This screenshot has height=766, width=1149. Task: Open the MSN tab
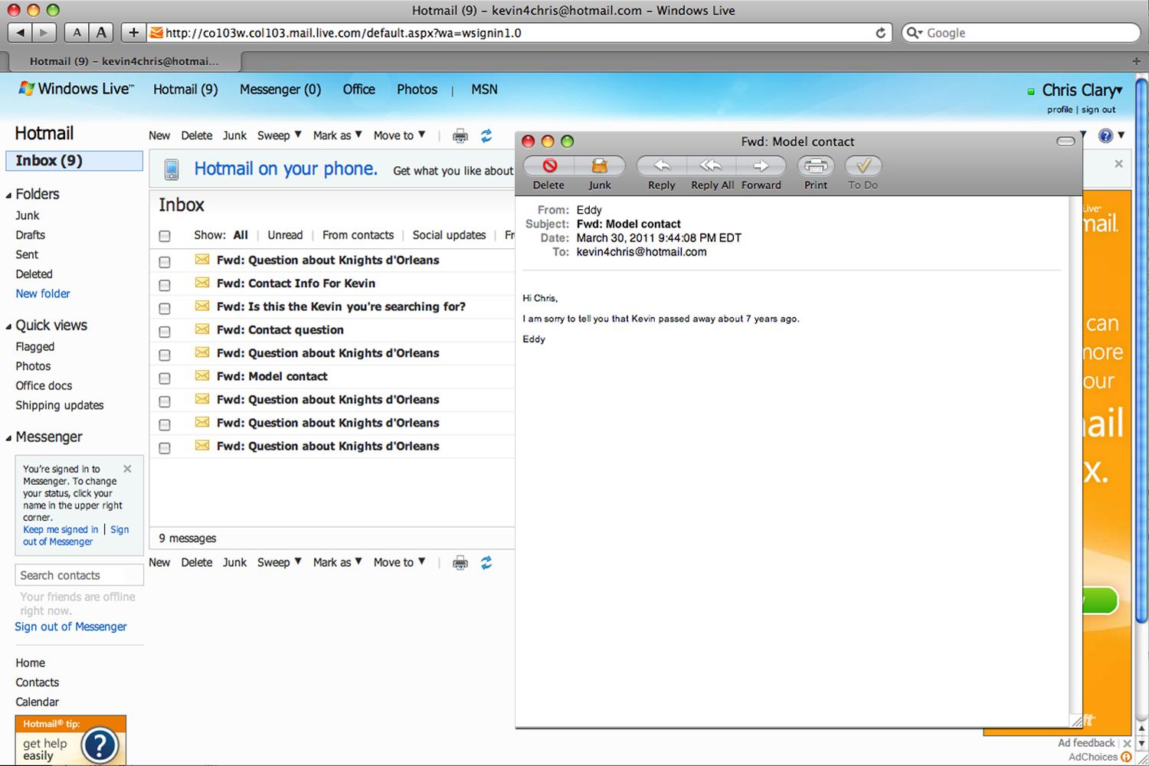tap(484, 90)
